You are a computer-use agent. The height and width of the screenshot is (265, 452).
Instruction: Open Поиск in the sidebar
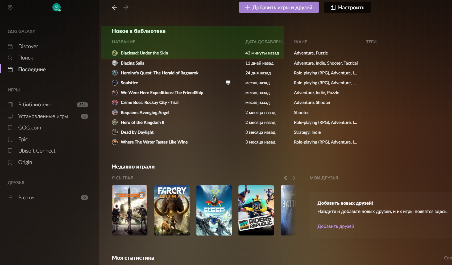click(x=26, y=58)
